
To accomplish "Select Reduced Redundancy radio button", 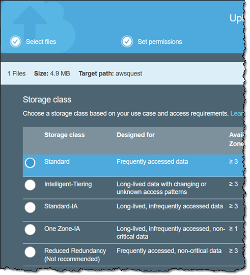I will (30, 252).
